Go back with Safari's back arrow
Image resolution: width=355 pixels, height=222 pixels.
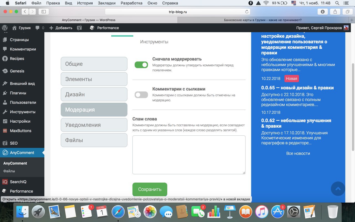(25, 12)
